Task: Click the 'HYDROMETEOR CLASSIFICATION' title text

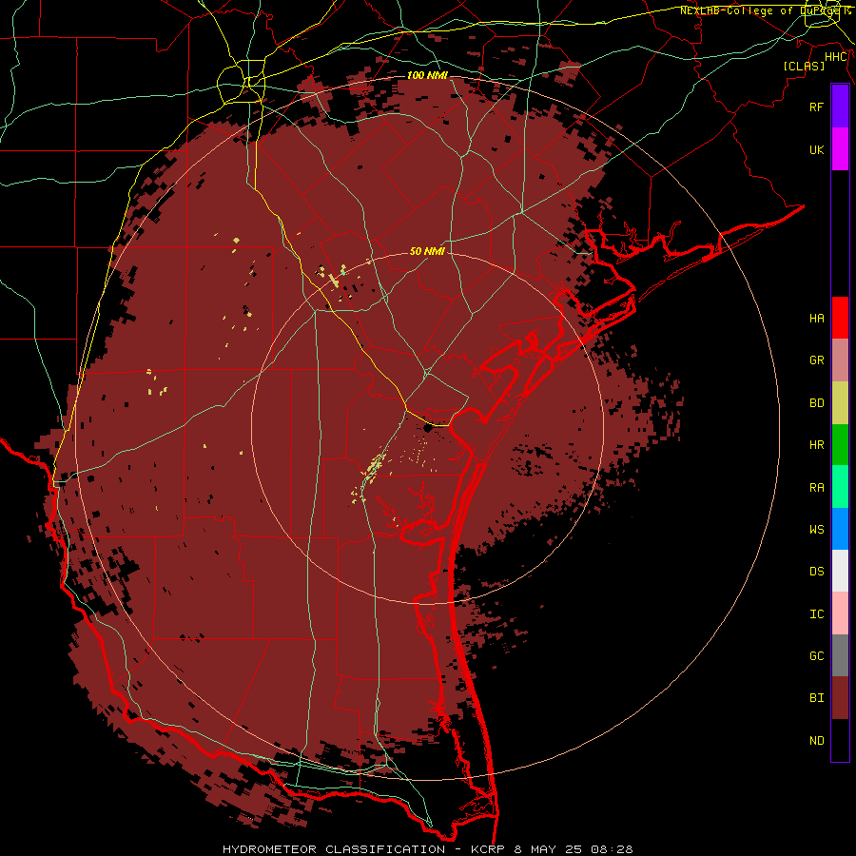Action: (334, 849)
